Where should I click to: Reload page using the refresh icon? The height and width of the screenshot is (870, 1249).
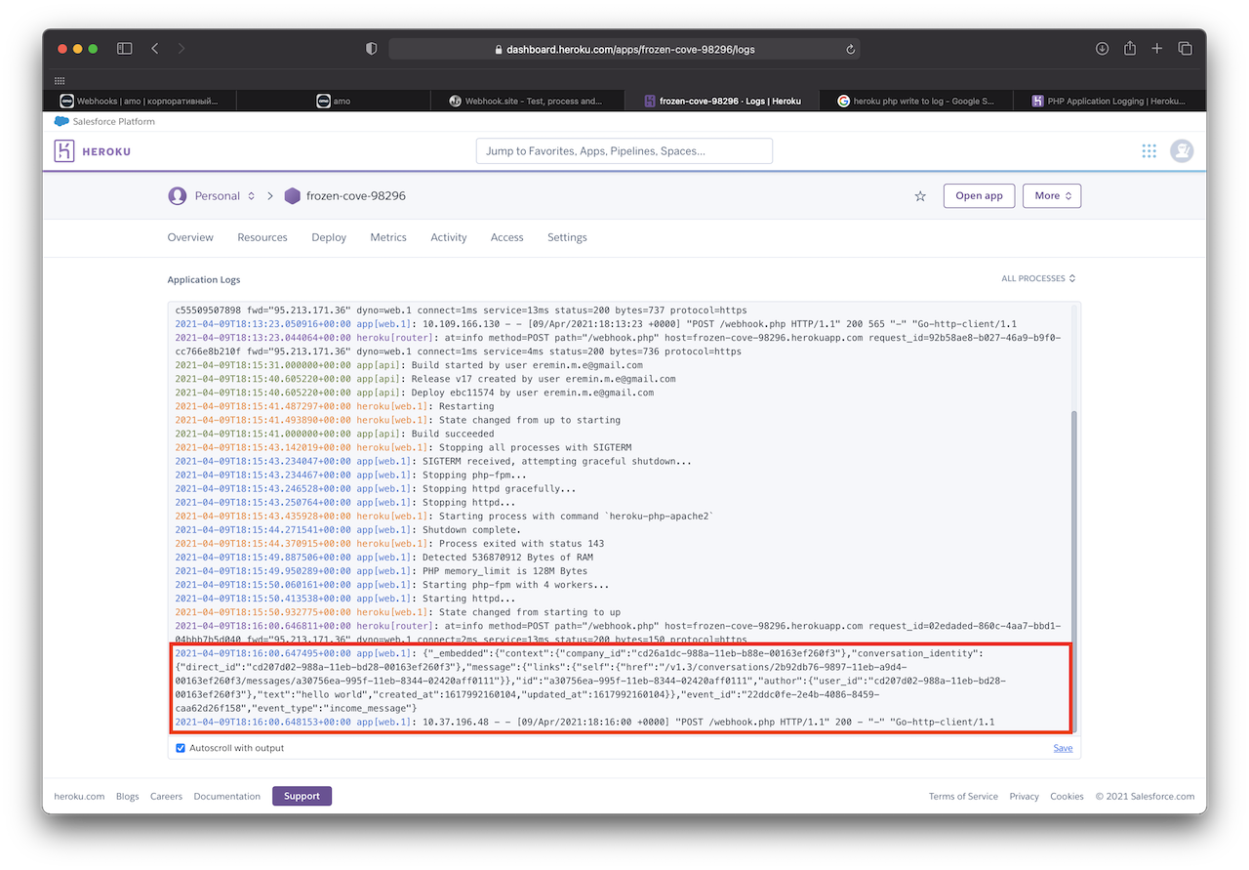pos(851,49)
